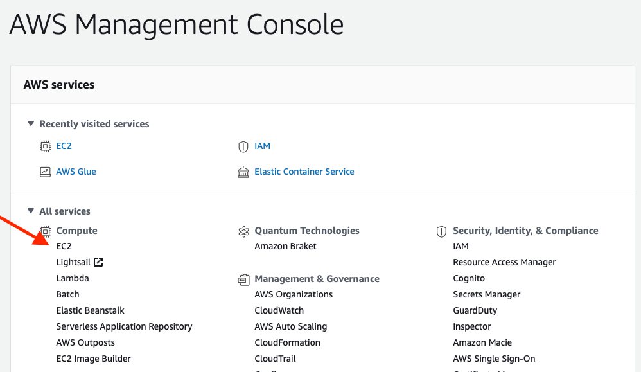Open IAM under Security, Identity, & Compliance

(x=461, y=246)
